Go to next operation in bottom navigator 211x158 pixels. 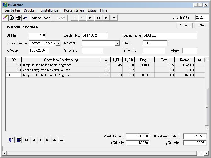41,140
